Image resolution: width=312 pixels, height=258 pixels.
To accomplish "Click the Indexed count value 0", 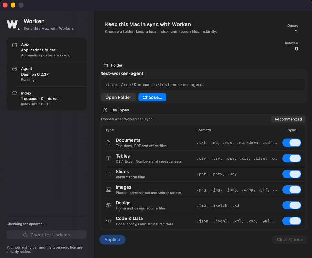I will tap(297, 49).
